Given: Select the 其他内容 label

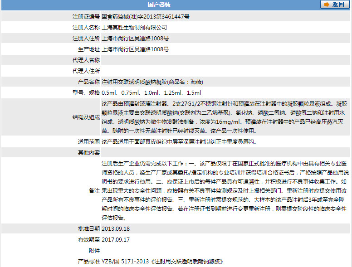Looking at the screenshot, I should click(88, 153).
